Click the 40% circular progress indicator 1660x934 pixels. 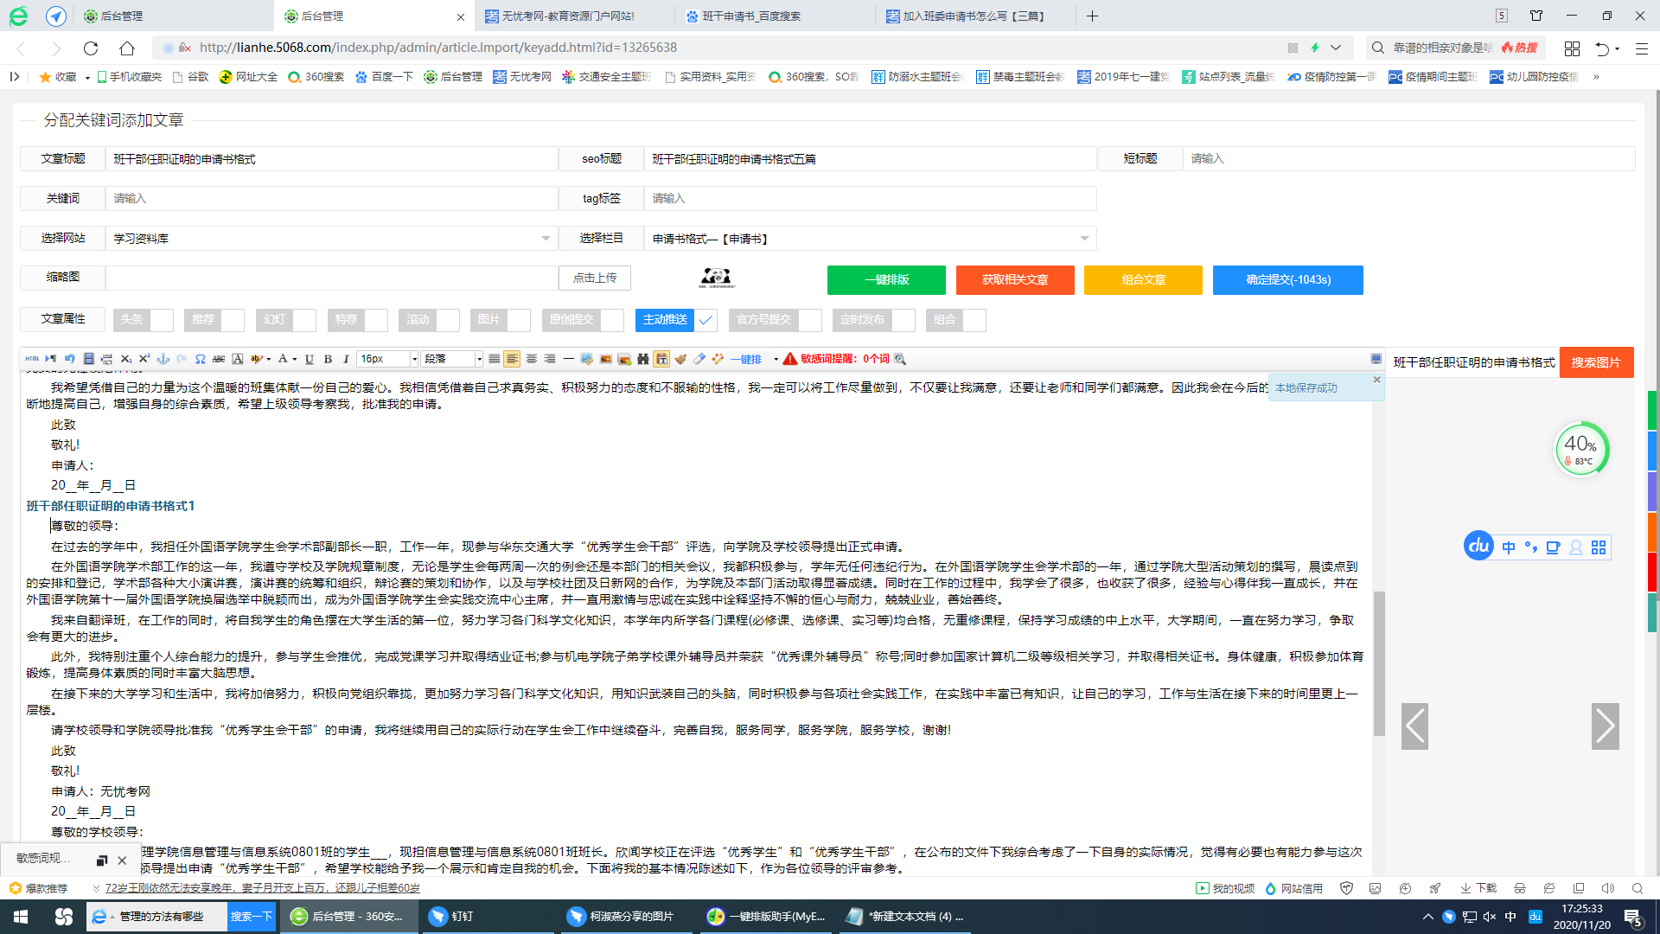click(x=1582, y=447)
